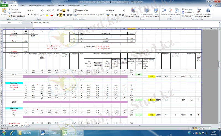
Task: Click Объединить и поместить в центре
Action: (89, 15)
